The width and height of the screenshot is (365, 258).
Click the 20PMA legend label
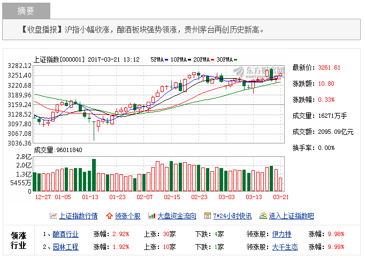[x=202, y=59]
